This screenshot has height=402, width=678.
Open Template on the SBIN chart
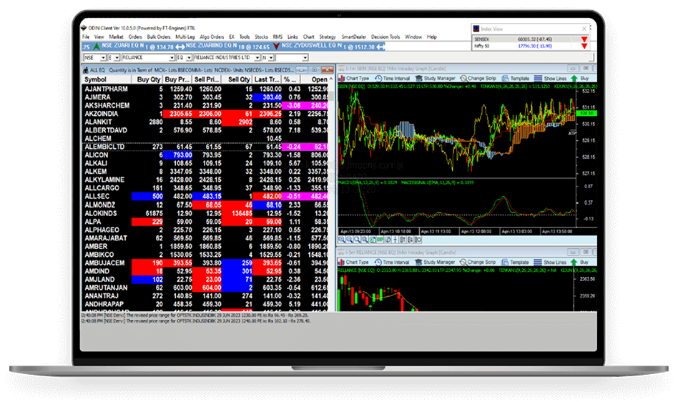[x=516, y=79]
